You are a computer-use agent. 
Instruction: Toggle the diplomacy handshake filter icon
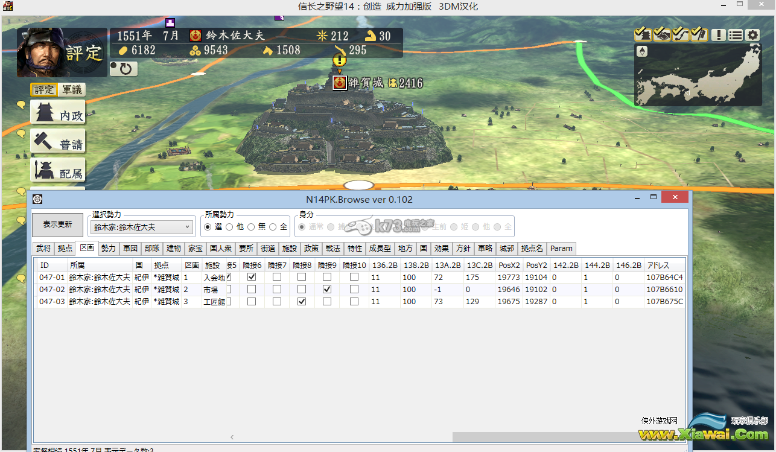(662, 34)
